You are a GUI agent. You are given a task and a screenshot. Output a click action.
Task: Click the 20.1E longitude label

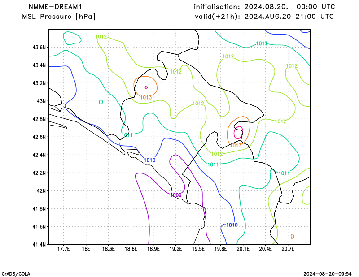point(243,249)
